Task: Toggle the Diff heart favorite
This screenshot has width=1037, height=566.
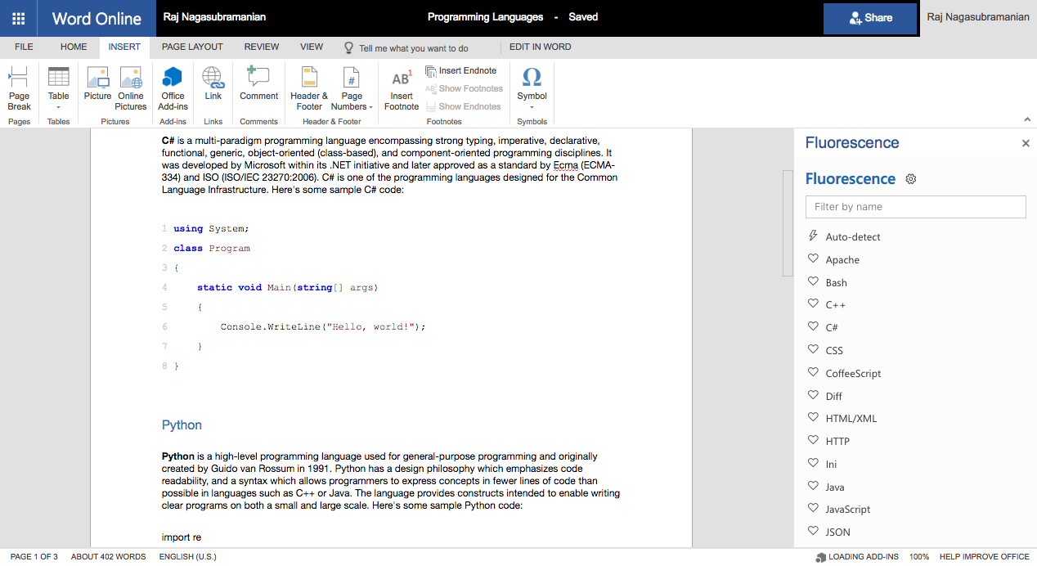Action: click(813, 395)
